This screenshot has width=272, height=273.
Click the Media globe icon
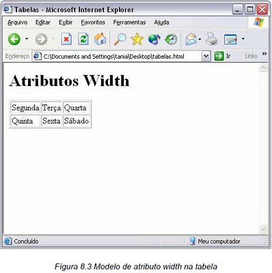(x=154, y=39)
